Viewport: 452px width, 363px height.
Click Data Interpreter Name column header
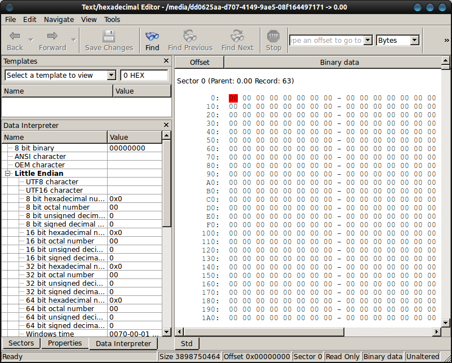[55, 137]
